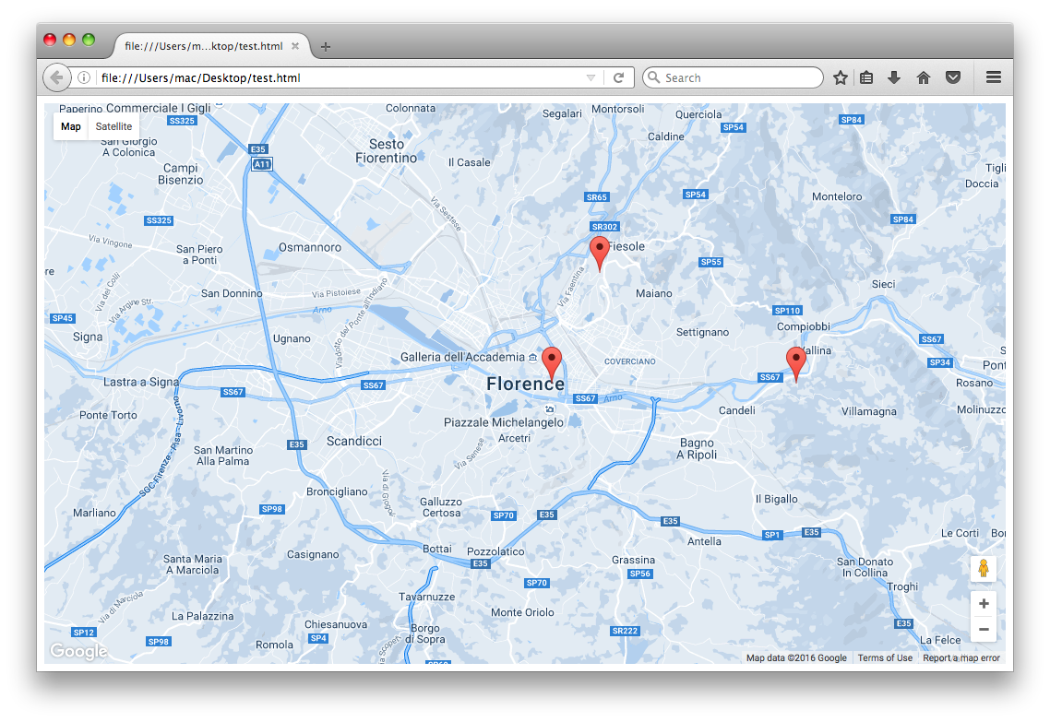
Task: Click the Piazzale Michelangelo camera icon
Action: pyautogui.click(x=550, y=408)
